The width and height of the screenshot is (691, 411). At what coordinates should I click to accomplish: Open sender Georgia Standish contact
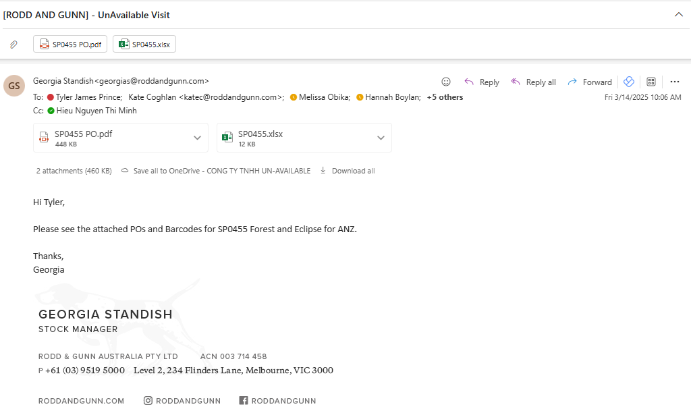point(121,81)
